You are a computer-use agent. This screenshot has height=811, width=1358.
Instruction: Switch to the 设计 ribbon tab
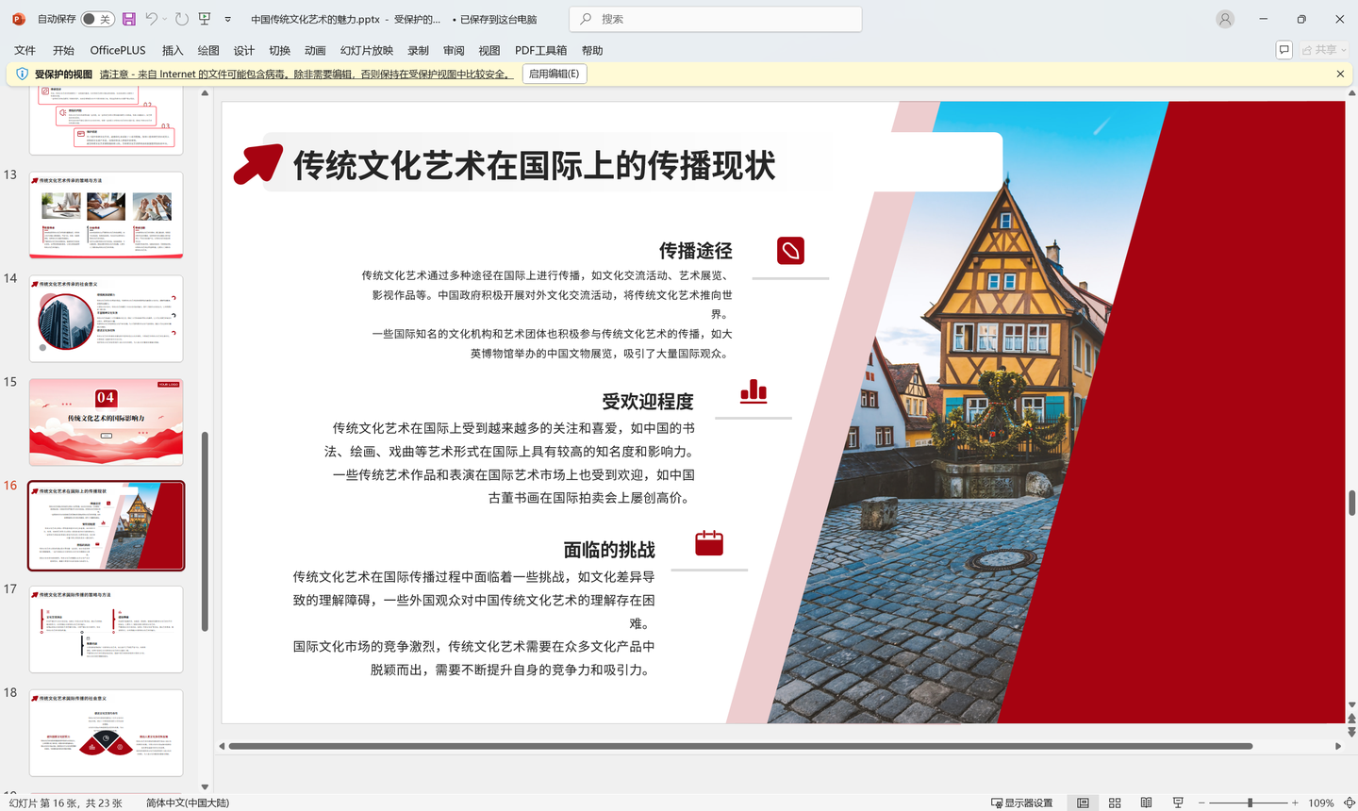pyautogui.click(x=243, y=50)
